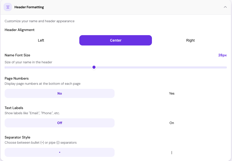This screenshot has height=161, width=232.
Task: Click the Header Formatting title text
Action: click(x=29, y=7)
